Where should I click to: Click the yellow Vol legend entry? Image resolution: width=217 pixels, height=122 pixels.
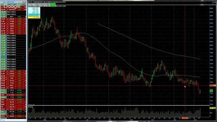point(34,18)
